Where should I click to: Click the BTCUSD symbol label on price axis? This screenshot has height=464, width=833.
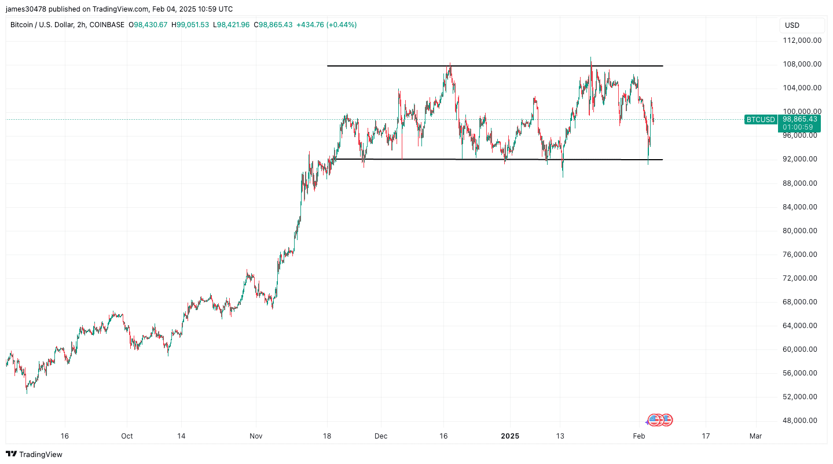761,120
